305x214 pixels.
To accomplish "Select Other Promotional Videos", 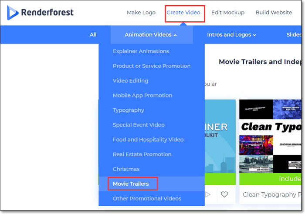I will 147,199.
